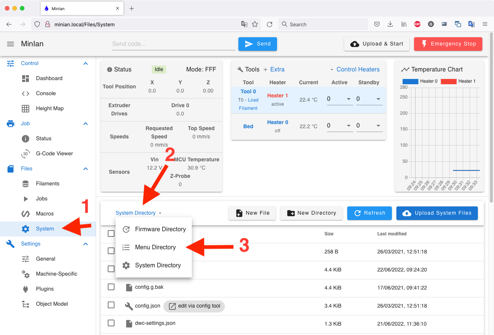
Task: Open the Bed active temperature dropdown
Action: [340, 126]
